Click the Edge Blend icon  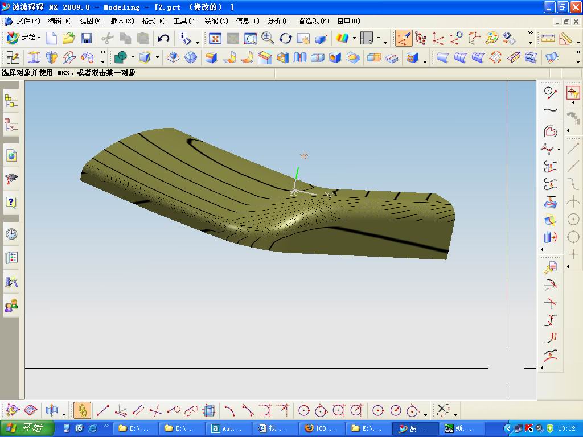click(211, 57)
